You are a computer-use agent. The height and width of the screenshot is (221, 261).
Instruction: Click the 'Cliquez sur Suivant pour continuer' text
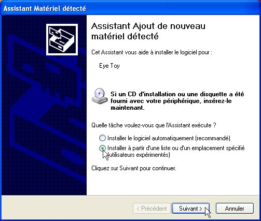[x=134, y=168]
